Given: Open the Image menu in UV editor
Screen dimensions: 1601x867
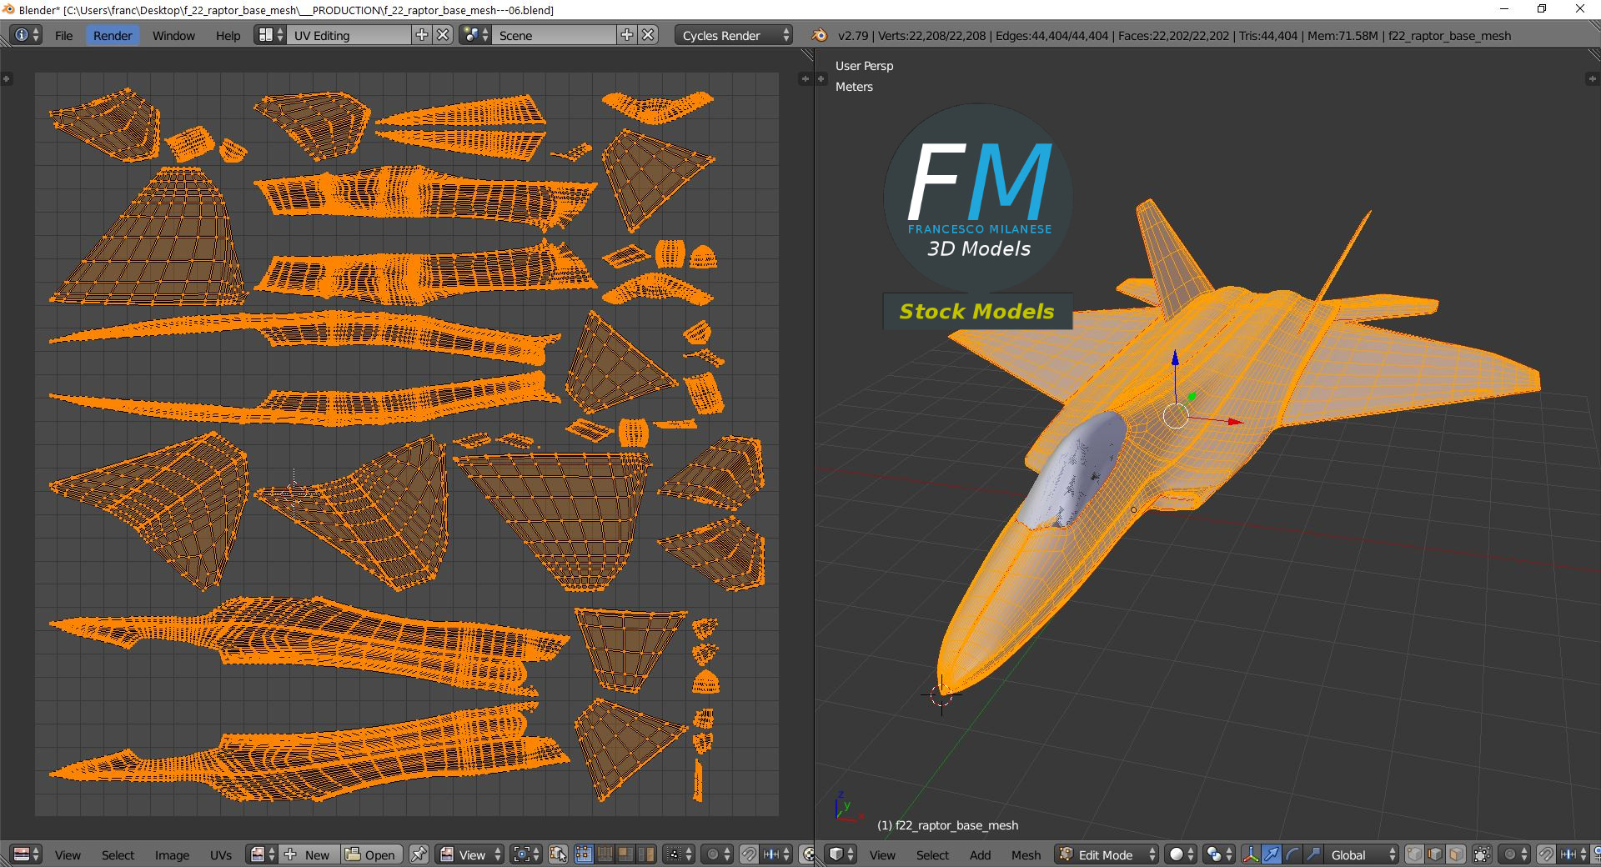Looking at the screenshot, I should [172, 854].
